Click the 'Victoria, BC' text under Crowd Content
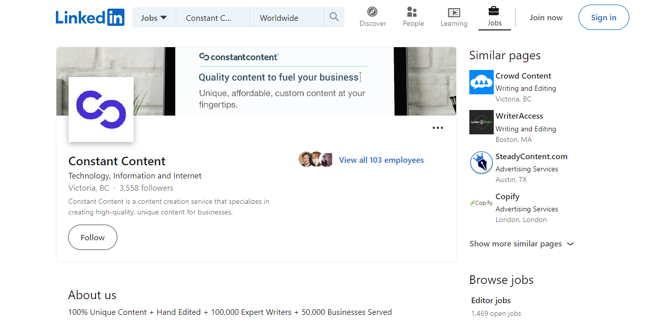The width and height of the screenshot is (671, 326). pos(514,99)
